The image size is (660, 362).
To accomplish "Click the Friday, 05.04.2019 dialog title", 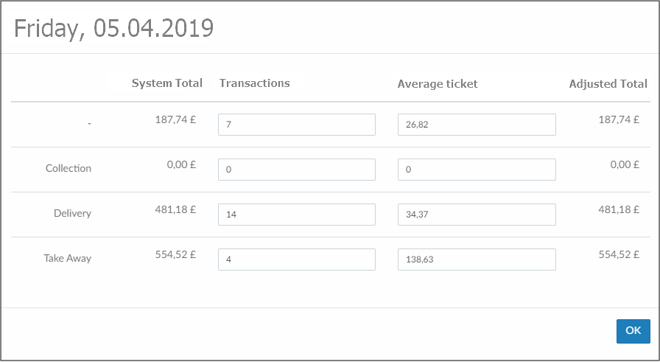I will (114, 29).
